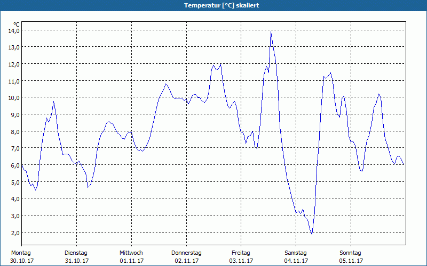
Task: Click the lowest temperature point on Samstag
Action: (312, 234)
